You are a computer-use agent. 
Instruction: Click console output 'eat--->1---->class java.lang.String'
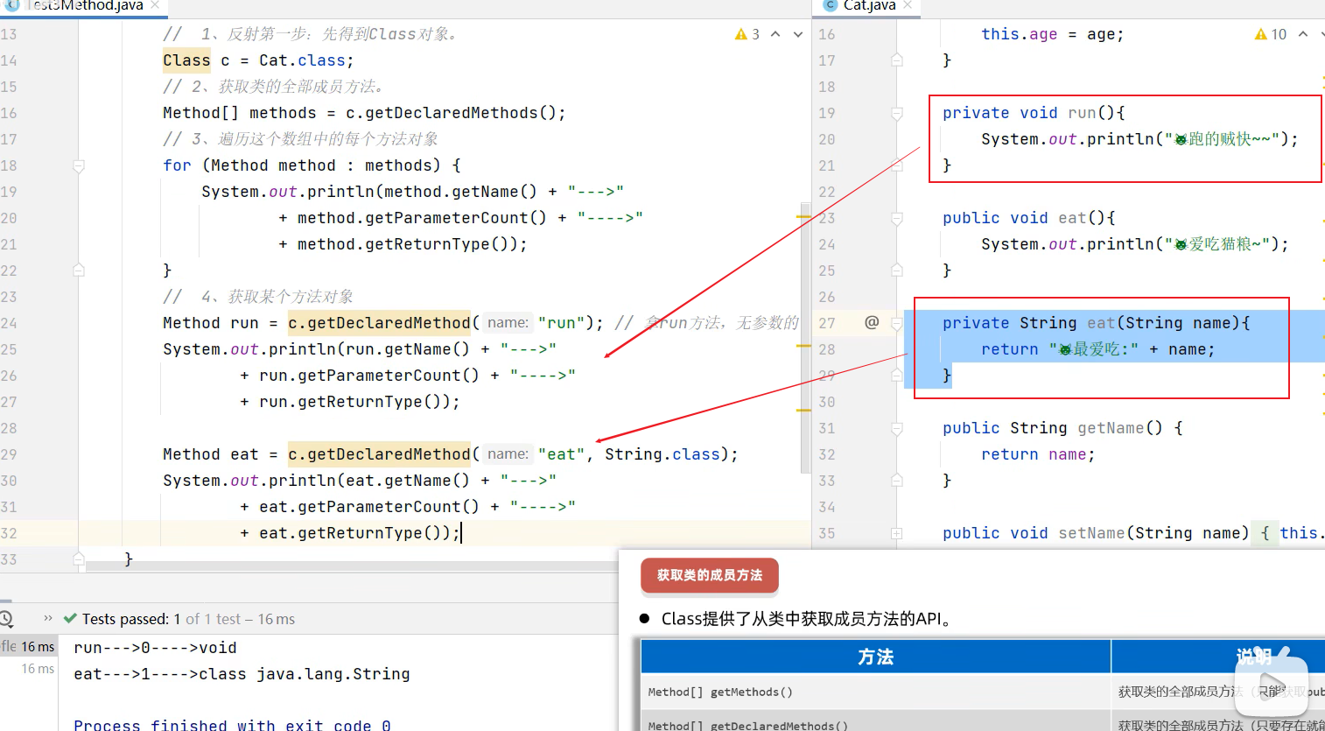click(242, 674)
